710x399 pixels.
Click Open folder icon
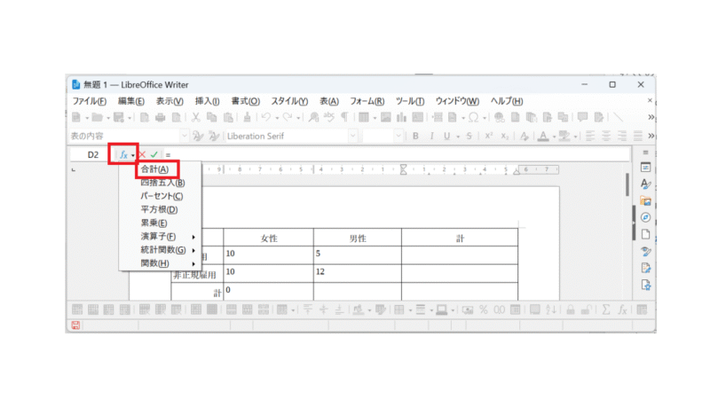tap(97, 118)
